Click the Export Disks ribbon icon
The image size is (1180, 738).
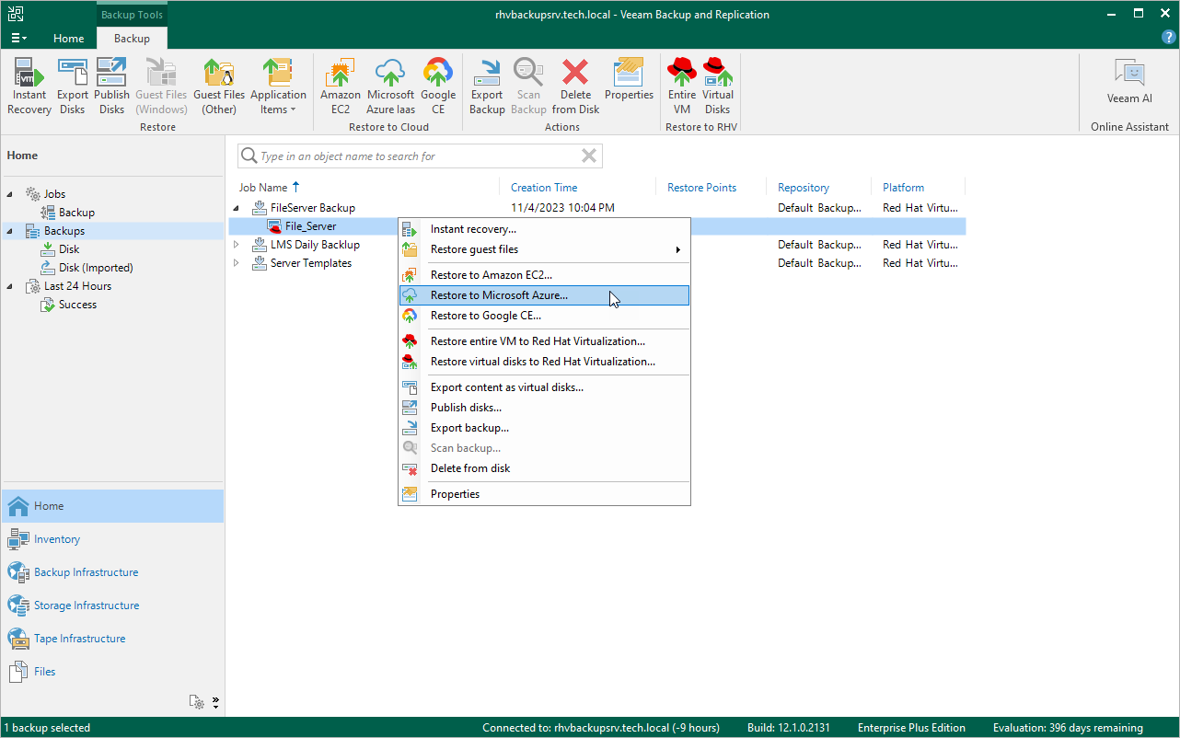(73, 86)
